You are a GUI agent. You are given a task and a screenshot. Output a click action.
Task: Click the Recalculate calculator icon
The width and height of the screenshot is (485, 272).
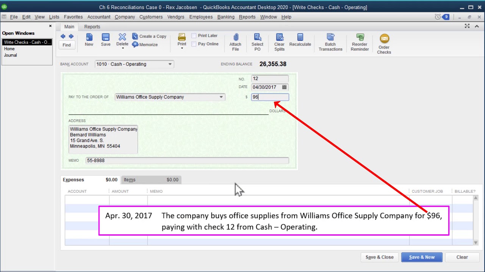coord(300,37)
